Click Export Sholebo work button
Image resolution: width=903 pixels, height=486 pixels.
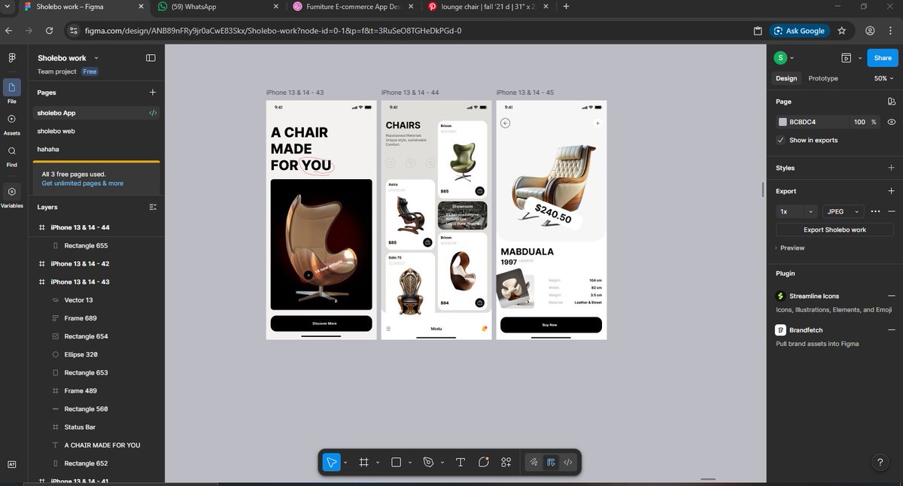835,229
